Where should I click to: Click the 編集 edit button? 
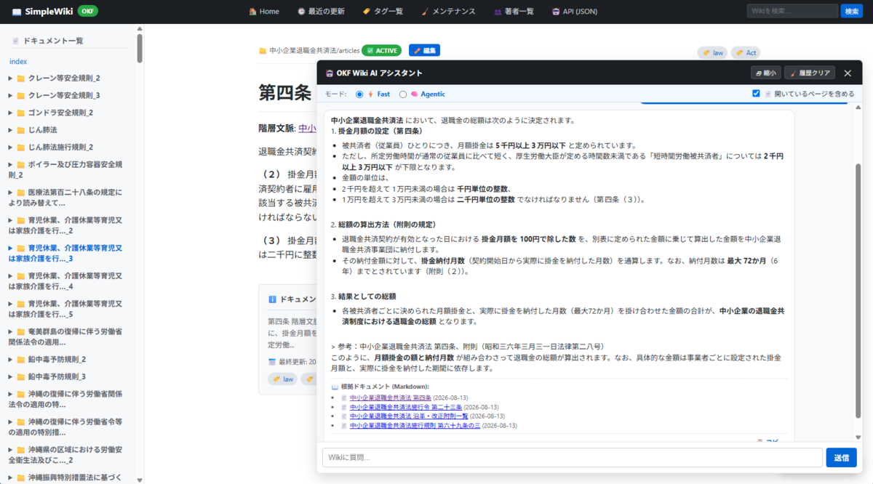(424, 50)
